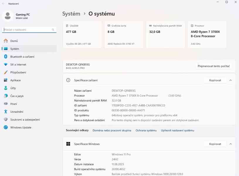The width and height of the screenshot is (239, 176).
Task: Open the 477 GB storage card
Action: point(82,35)
